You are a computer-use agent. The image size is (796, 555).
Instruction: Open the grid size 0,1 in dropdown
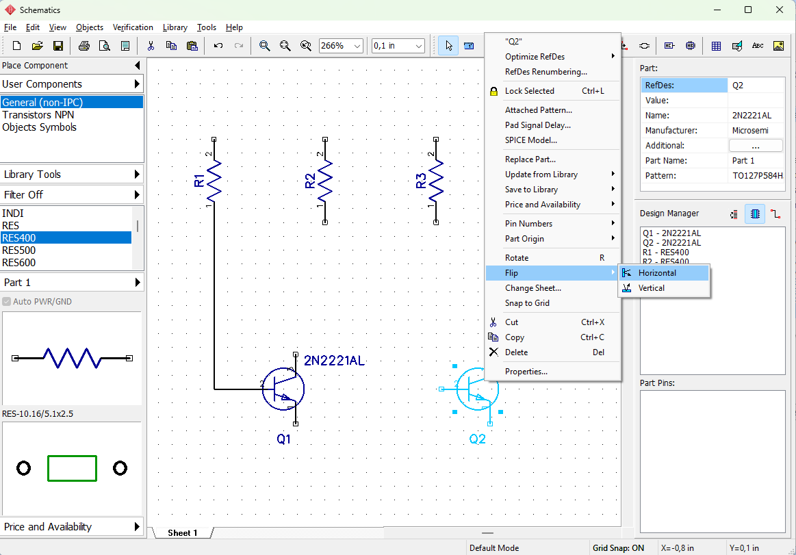[419, 46]
